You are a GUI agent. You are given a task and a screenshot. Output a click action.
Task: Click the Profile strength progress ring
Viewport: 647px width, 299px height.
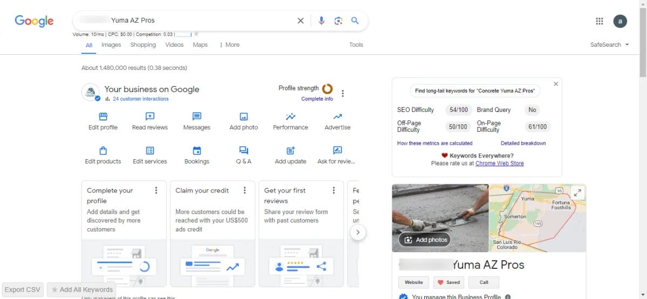[x=327, y=89]
